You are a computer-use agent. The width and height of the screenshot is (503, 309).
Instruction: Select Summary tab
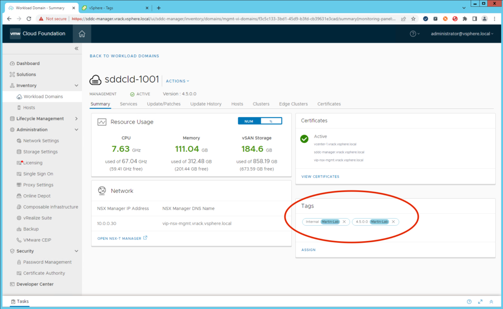[x=100, y=104]
